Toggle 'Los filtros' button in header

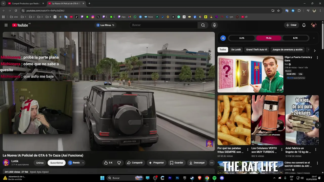point(105,25)
